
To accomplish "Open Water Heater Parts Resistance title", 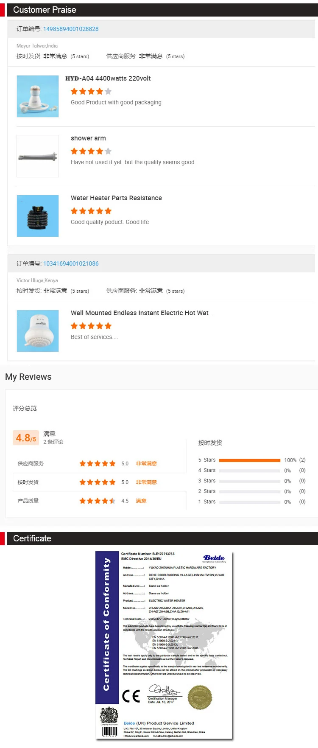I will pos(116,198).
